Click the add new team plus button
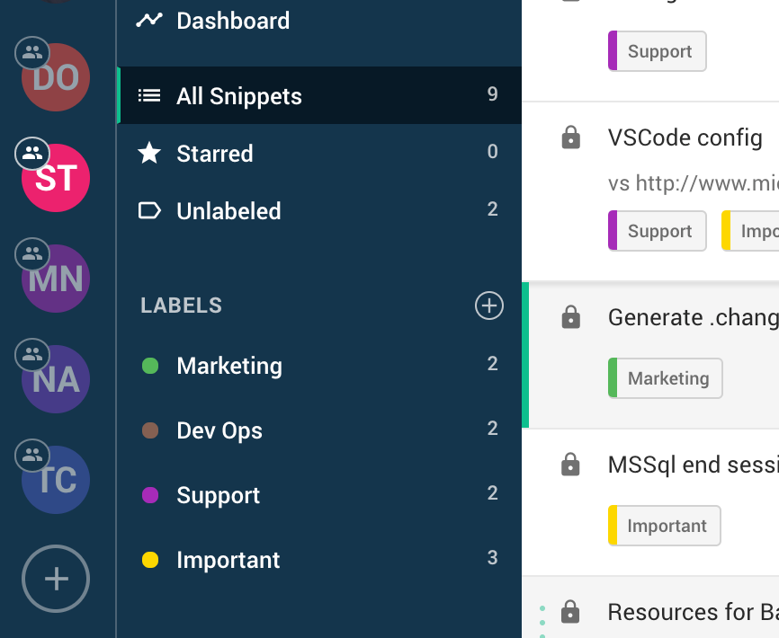 pyautogui.click(x=56, y=579)
